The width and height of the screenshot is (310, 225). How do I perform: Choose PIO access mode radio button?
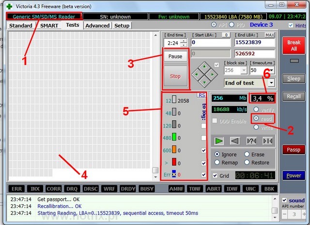[232, 25]
